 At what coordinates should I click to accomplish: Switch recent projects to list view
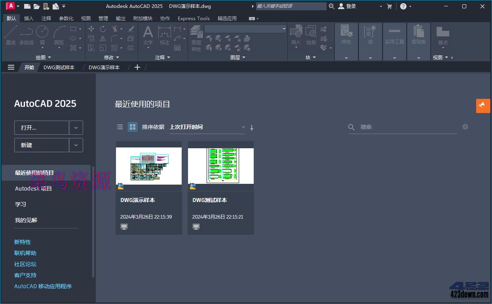[x=120, y=127]
